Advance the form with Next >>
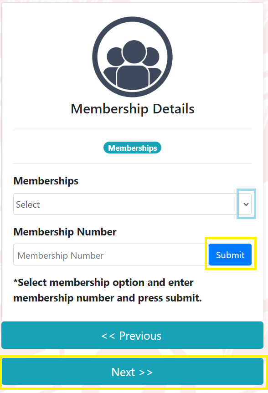Image resolution: width=268 pixels, height=393 pixels. click(132, 372)
